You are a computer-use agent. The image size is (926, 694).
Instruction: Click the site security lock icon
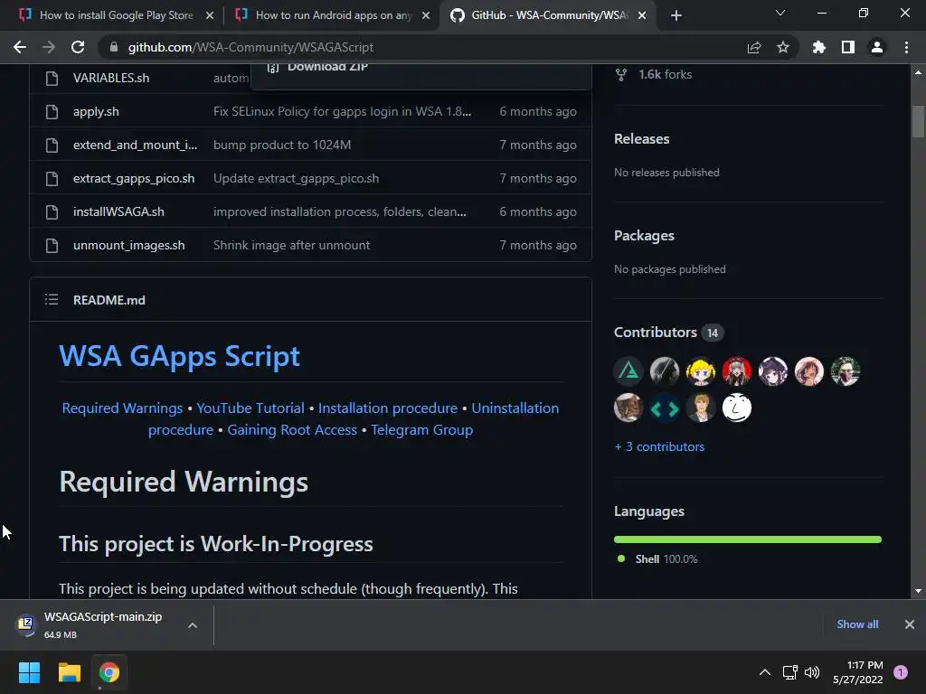click(113, 47)
